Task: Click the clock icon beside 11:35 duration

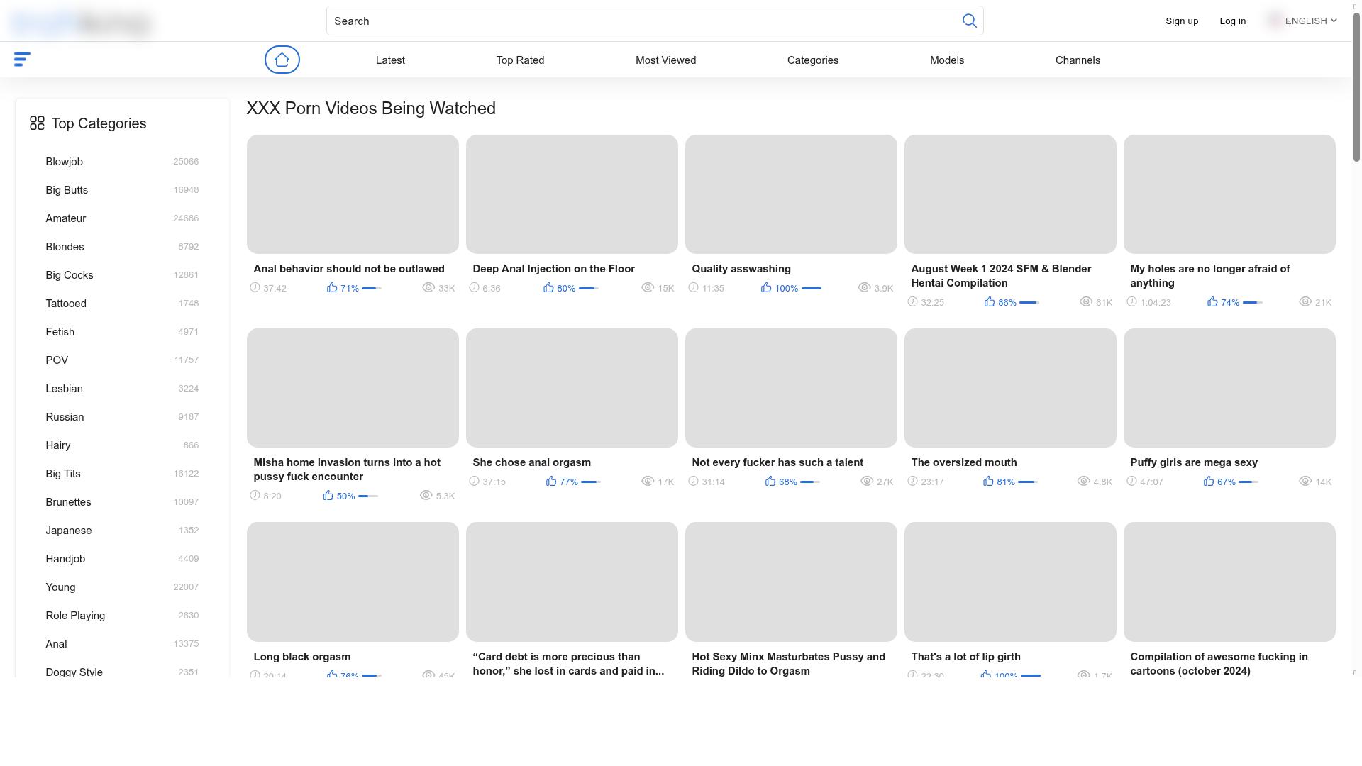Action: pyautogui.click(x=693, y=288)
